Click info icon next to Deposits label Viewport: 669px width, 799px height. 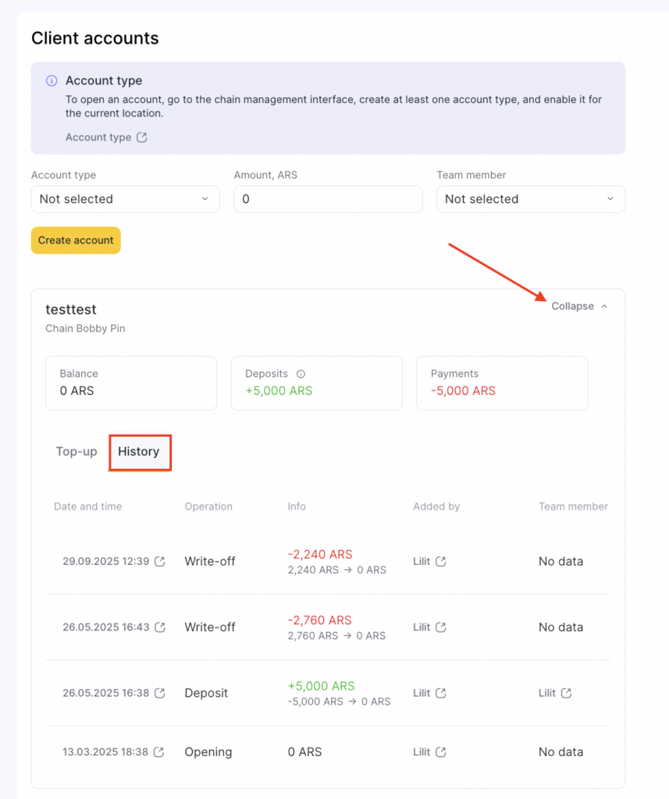coord(301,374)
